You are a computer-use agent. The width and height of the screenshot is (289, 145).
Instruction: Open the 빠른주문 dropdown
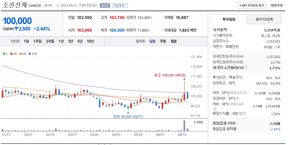tap(278, 5)
